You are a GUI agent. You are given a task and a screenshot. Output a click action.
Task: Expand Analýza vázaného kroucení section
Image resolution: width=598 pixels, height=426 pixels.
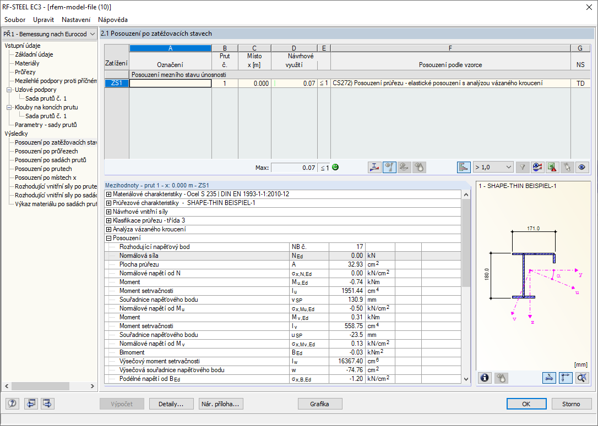point(108,229)
